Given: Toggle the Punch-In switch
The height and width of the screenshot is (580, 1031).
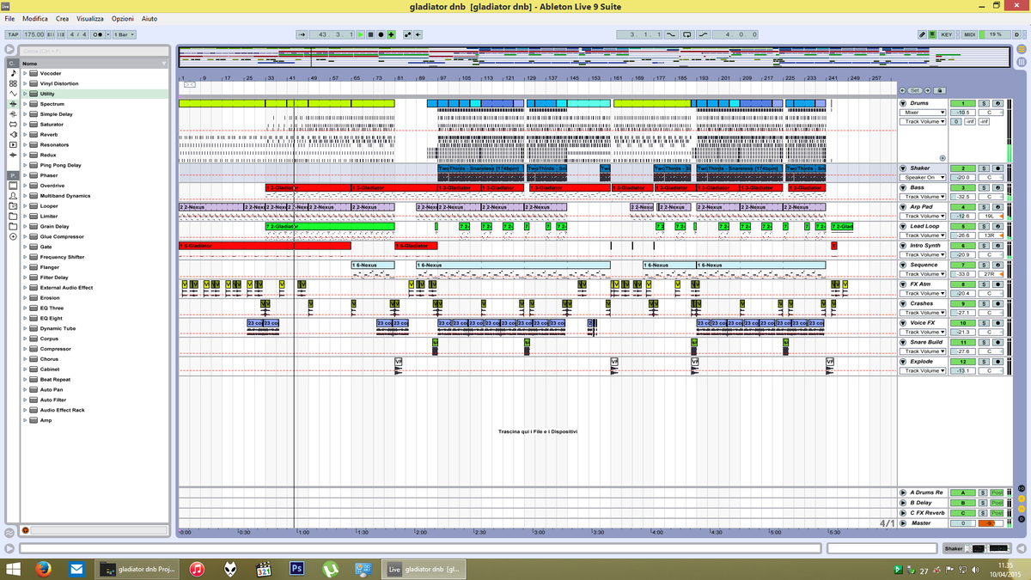Looking at the screenshot, I should (x=671, y=34).
